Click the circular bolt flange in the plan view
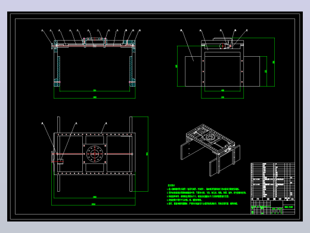This screenshot has width=310, height=233. coord(95,154)
